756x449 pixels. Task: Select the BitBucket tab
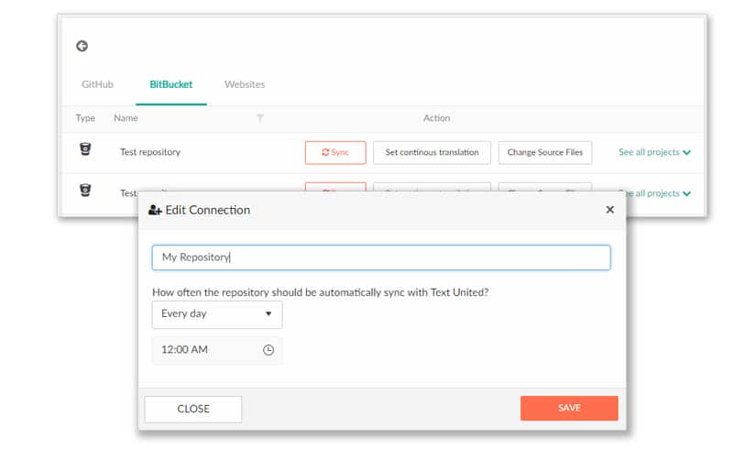(x=170, y=84)
